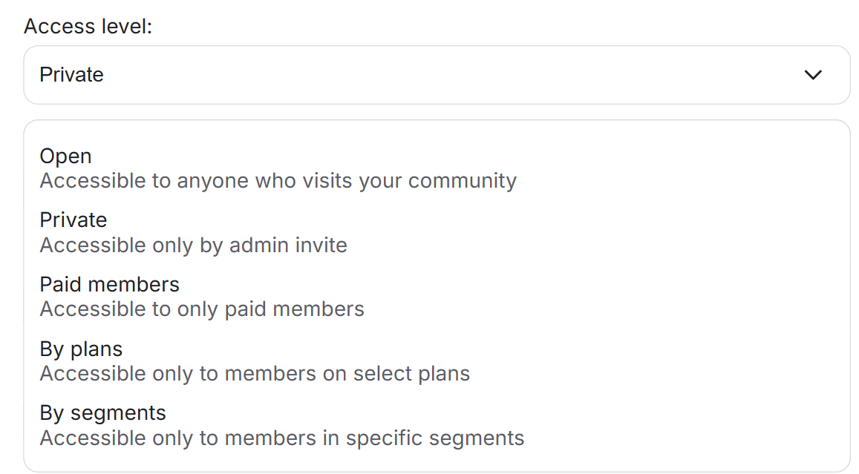The width and height of the screenshot is (859, 474).
Task: Select the "Paid members" option
Action: tap(110, 285)
